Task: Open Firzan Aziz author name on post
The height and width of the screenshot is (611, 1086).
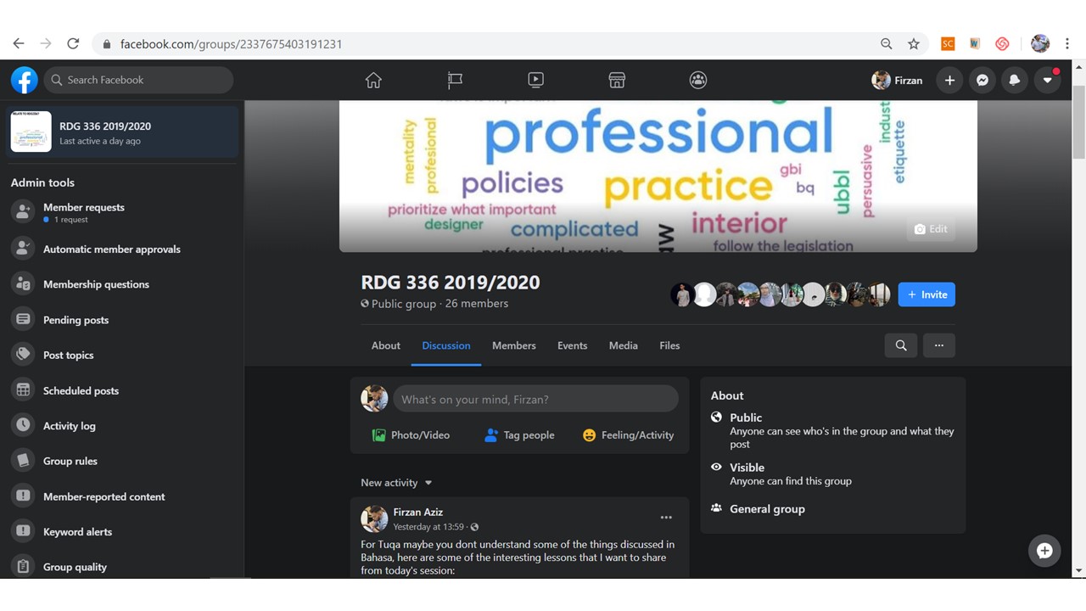Action: 418,512
